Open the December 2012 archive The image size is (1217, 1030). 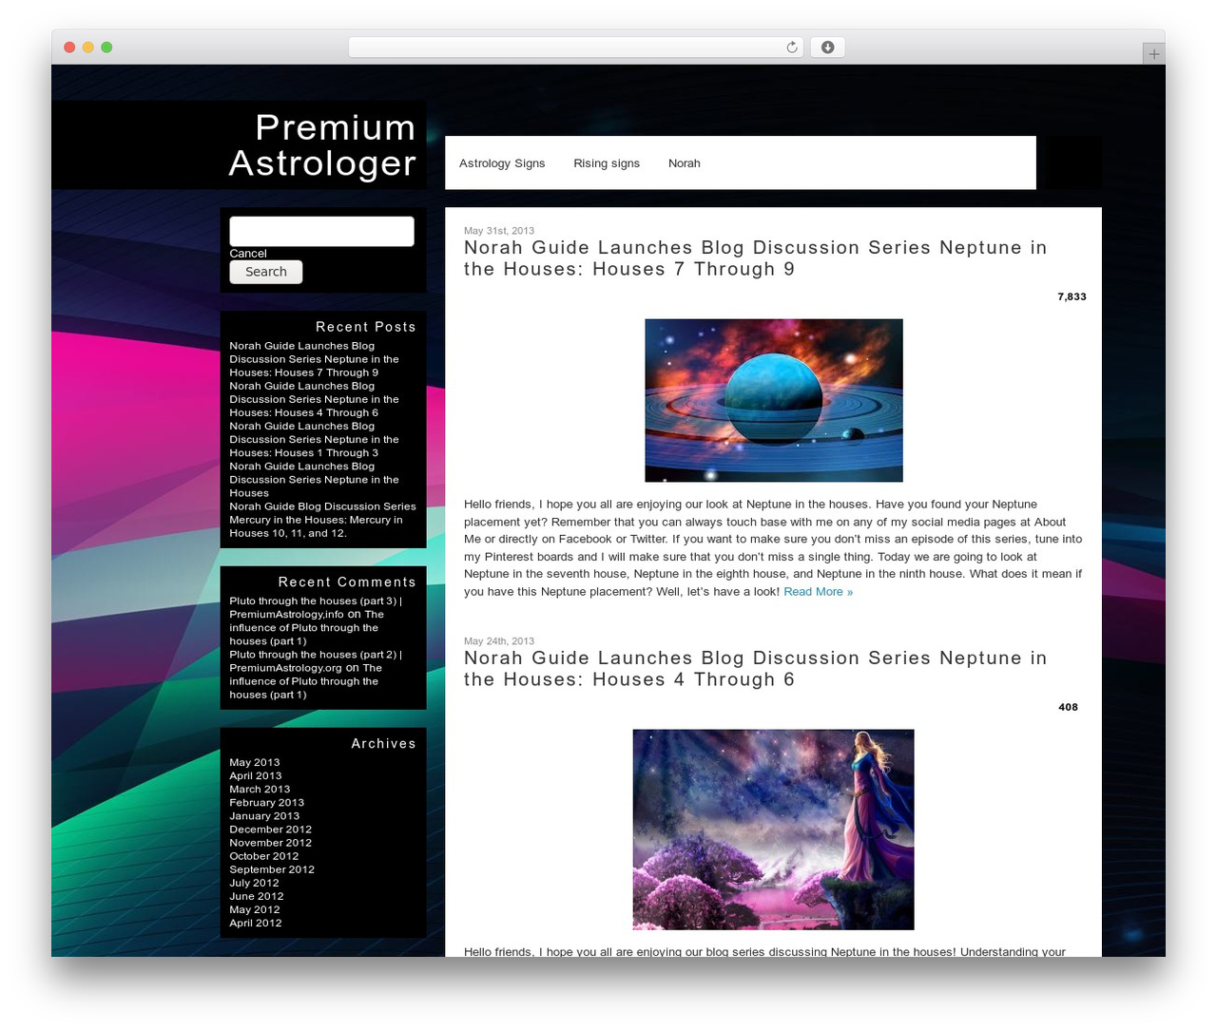pos(271,829)
